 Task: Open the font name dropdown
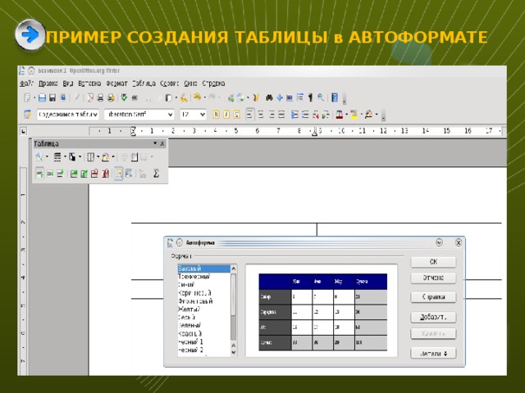[x=139, y=115]
